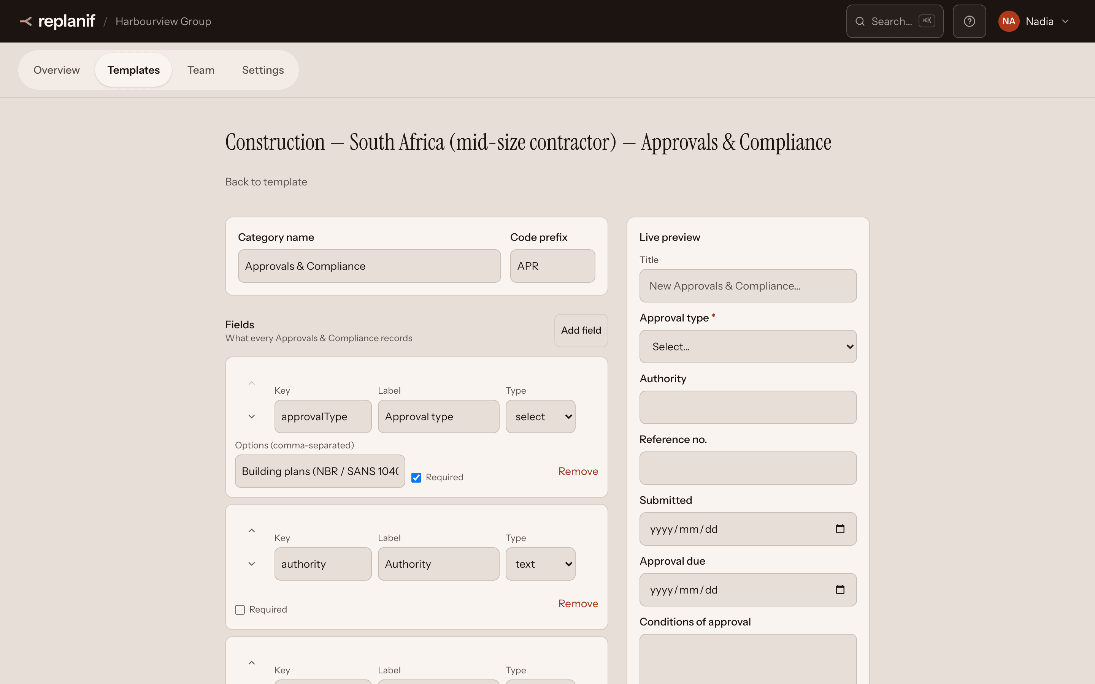Click the Approval due date field
The height and width of the screenshot is (684, 1095).
pyautogui.click(x=747, y=589)
